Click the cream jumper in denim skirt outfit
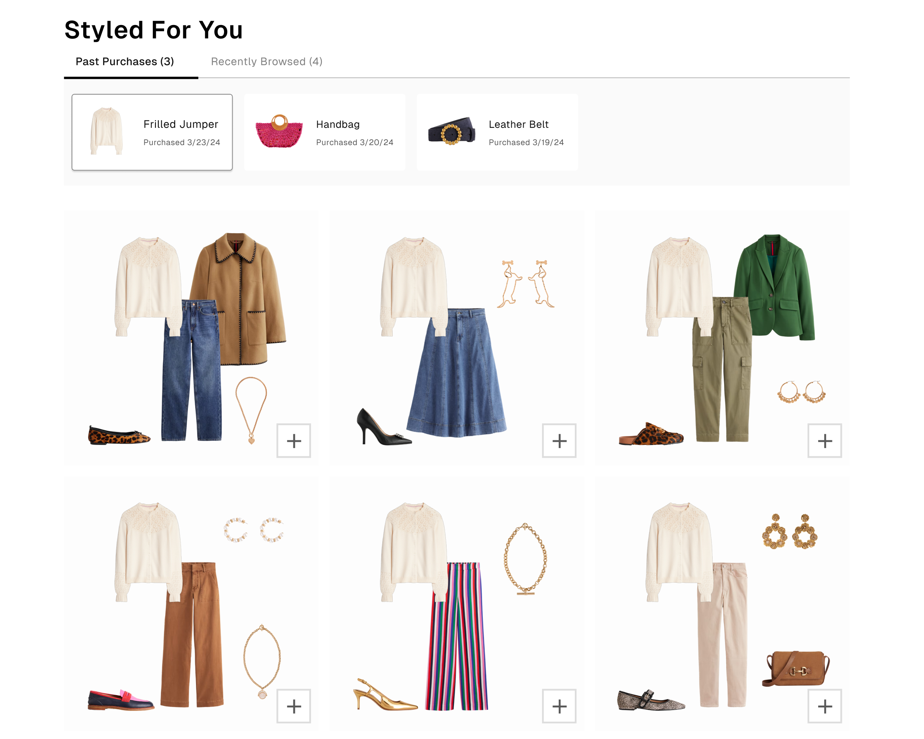The height and width of the screenshot is (739, 924). (413, 286)
